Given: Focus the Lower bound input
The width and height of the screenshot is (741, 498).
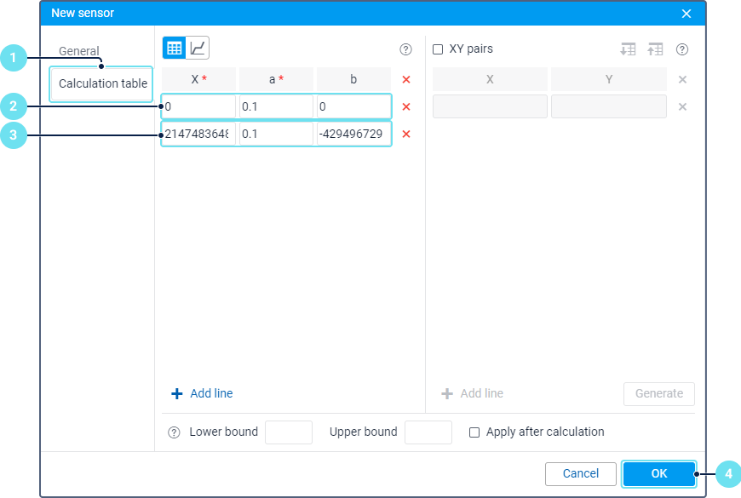Looking at the screenshot, I should click(x=289, y=432).
